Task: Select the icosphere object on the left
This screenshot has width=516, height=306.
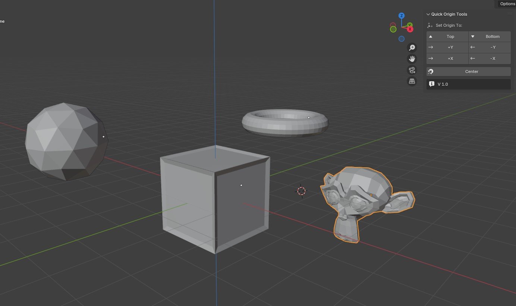Action: click(x=65, y=140)
